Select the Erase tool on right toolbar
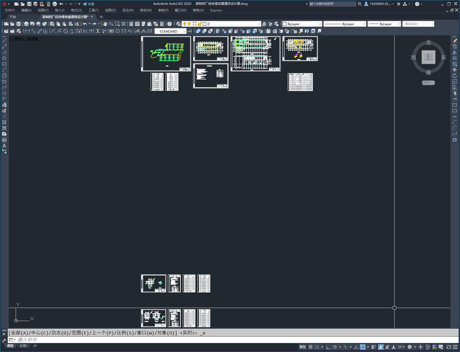The image size is (460, 352). [455, 41]
